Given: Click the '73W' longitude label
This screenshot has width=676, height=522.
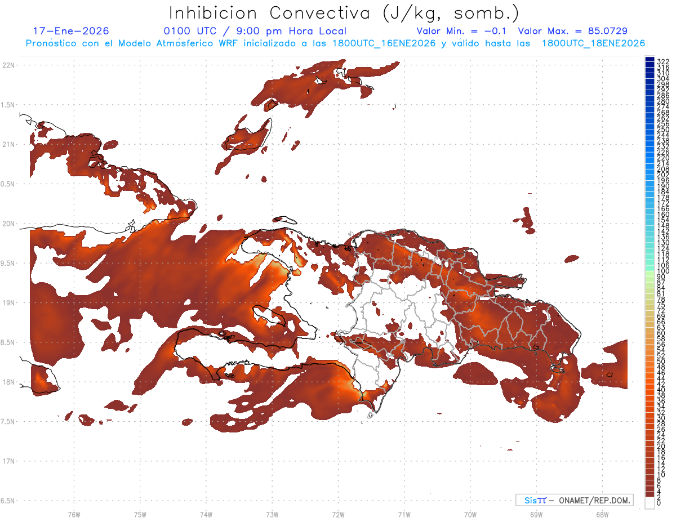Looking at the screenshot, I should tap(272, 514).
